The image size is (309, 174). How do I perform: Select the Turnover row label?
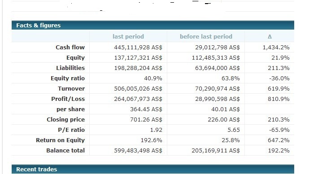click(71, 88)
